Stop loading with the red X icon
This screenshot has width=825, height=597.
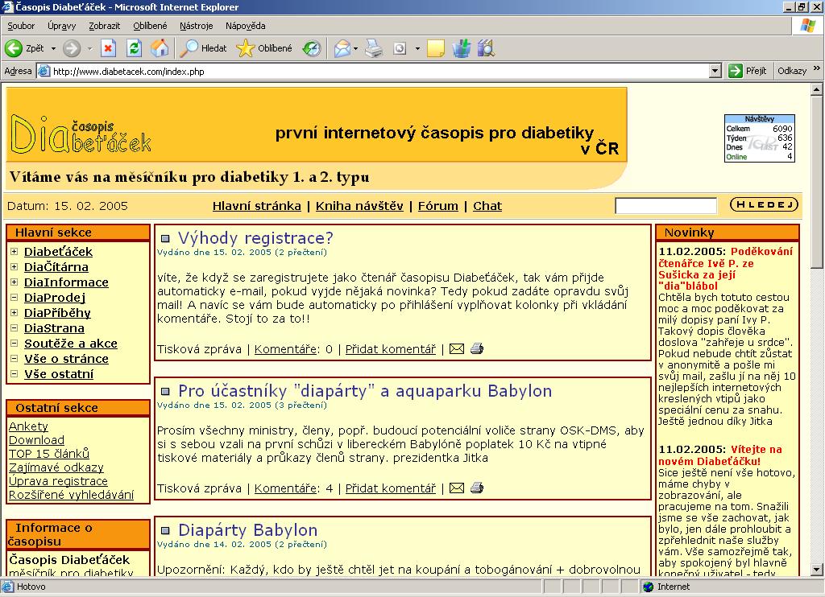click(109, 48)
